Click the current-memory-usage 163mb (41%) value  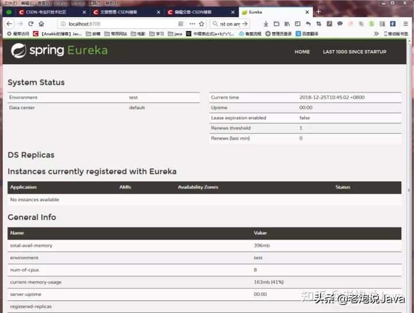point(269,282)
